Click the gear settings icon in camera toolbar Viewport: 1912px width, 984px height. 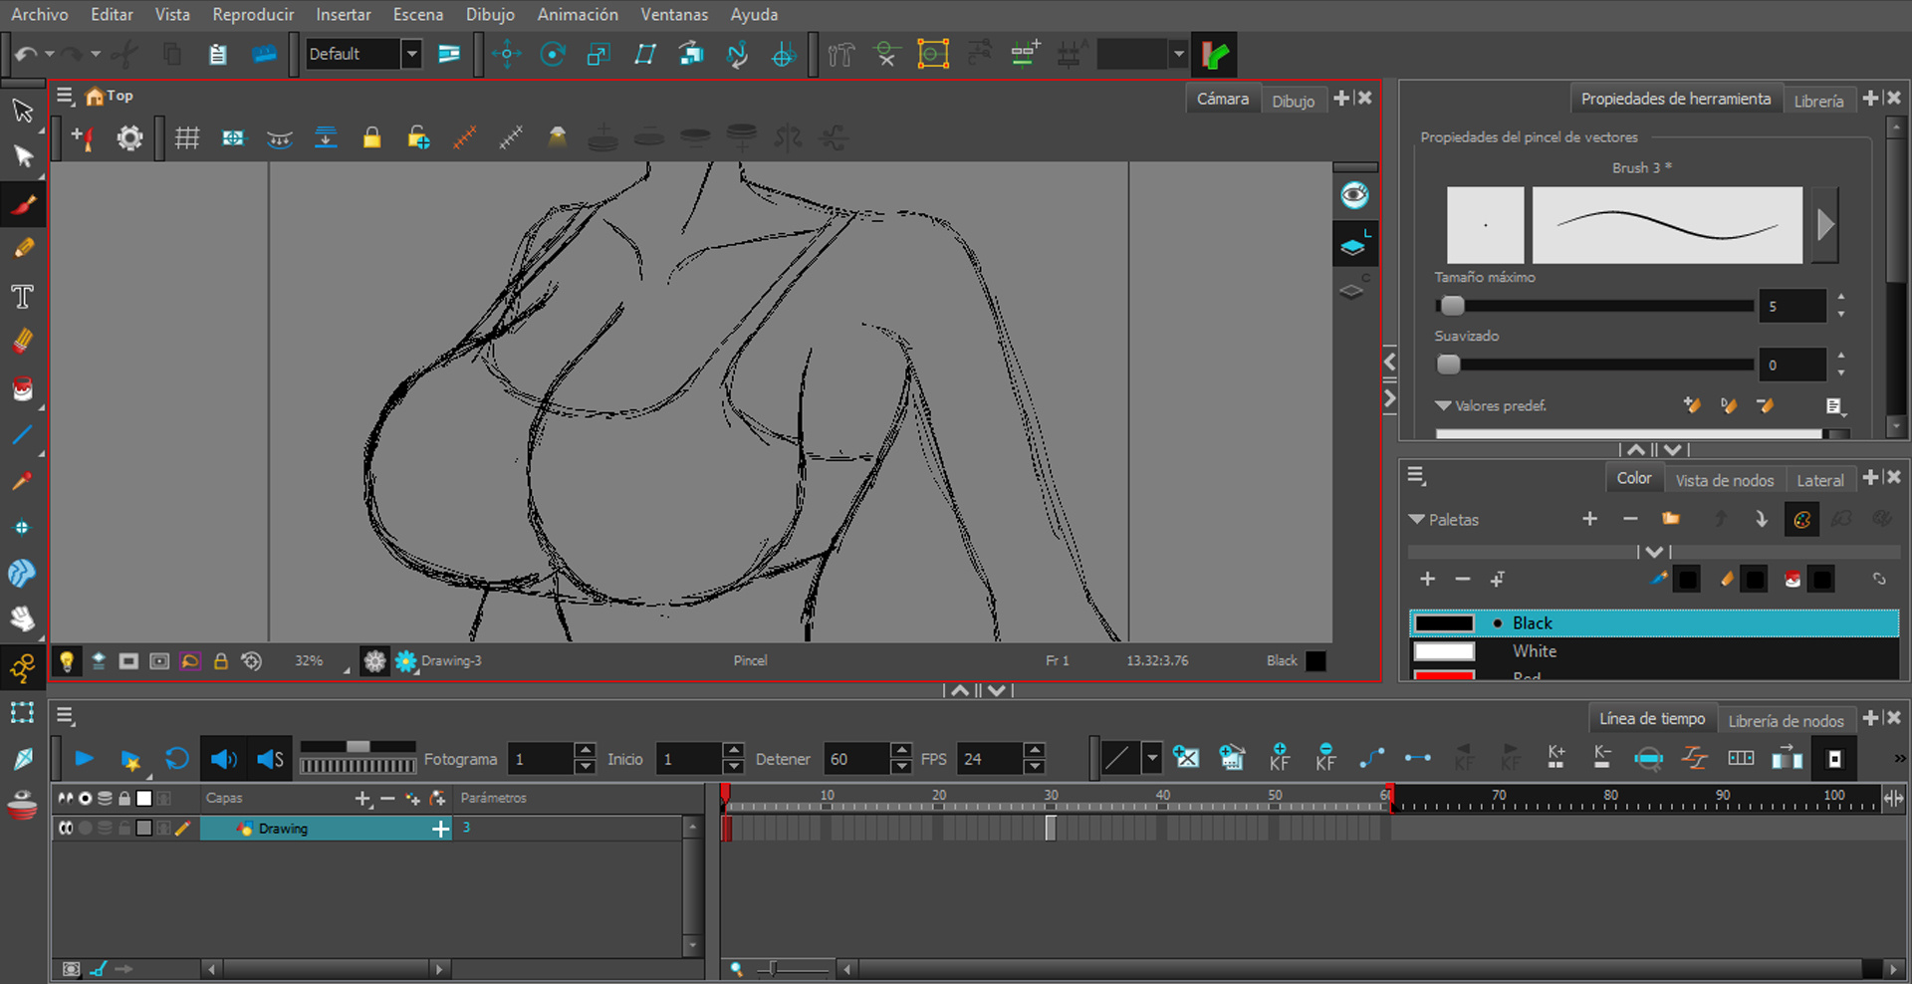pos(129,137)
